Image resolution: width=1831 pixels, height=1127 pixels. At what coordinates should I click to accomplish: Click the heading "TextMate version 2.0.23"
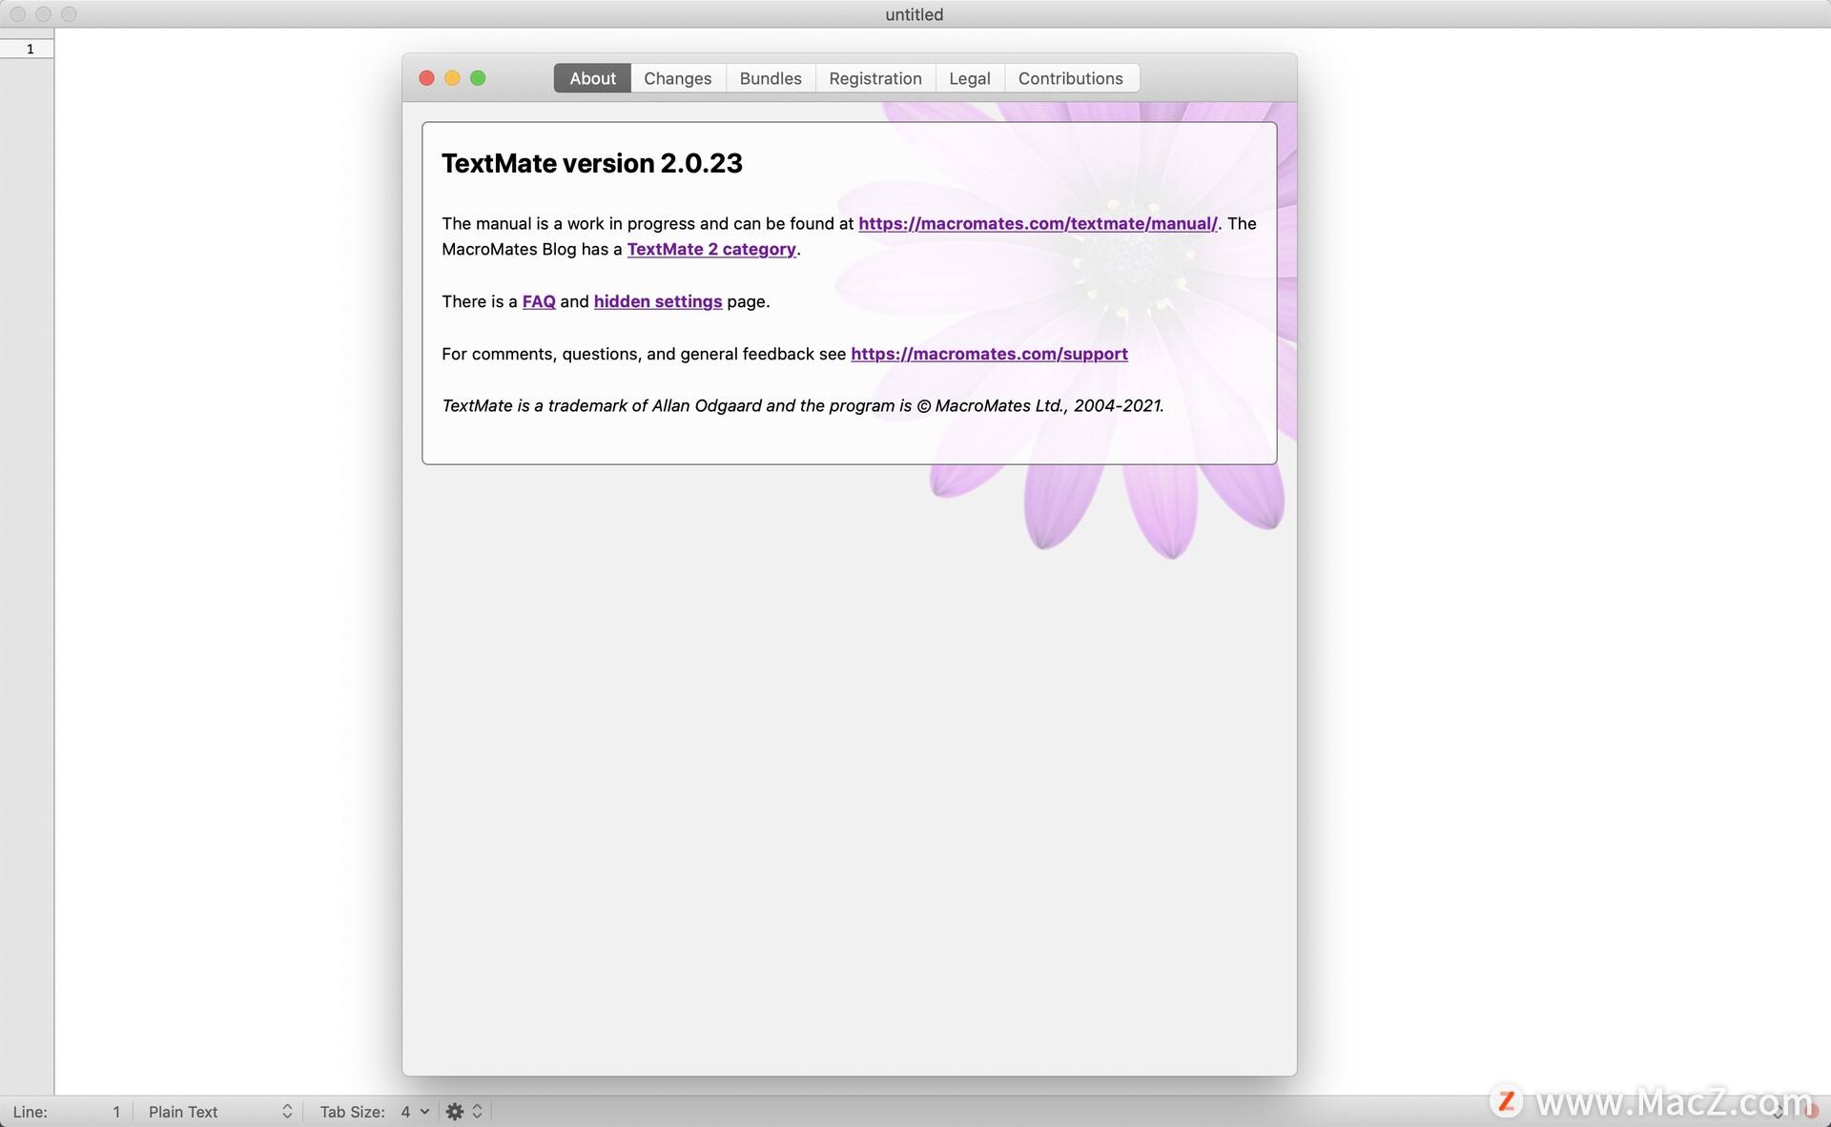click(x=591, y=163)
